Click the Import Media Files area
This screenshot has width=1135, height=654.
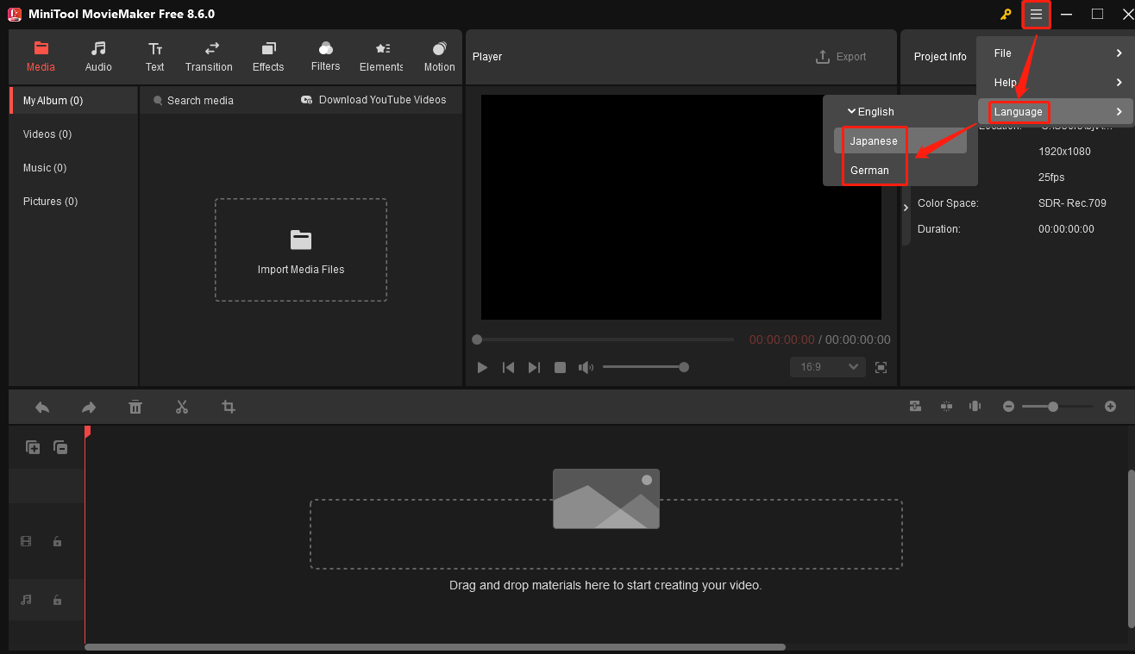point(300,250)
